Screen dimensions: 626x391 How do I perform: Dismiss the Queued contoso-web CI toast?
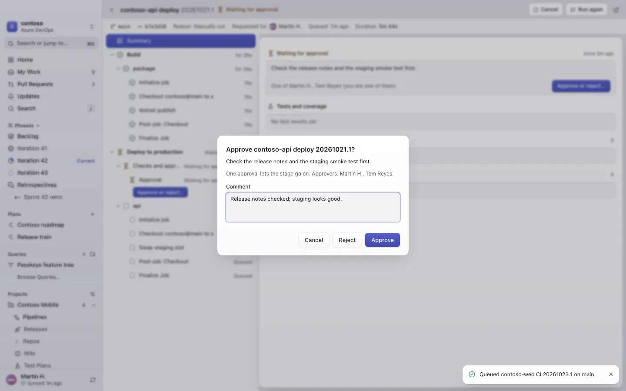click(611, 374)
